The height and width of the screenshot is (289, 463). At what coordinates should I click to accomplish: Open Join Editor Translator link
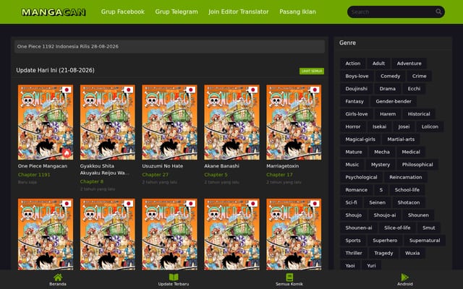point(239,12)
